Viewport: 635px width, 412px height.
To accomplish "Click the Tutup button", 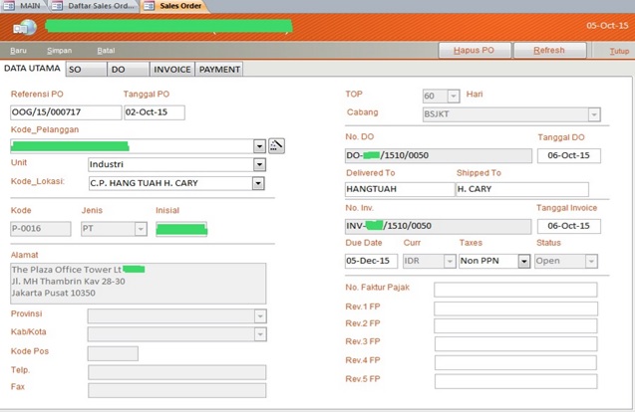I will click(x=619, y=50).
